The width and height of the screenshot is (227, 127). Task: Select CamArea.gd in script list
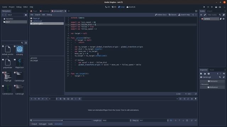(x=47, y=21)
